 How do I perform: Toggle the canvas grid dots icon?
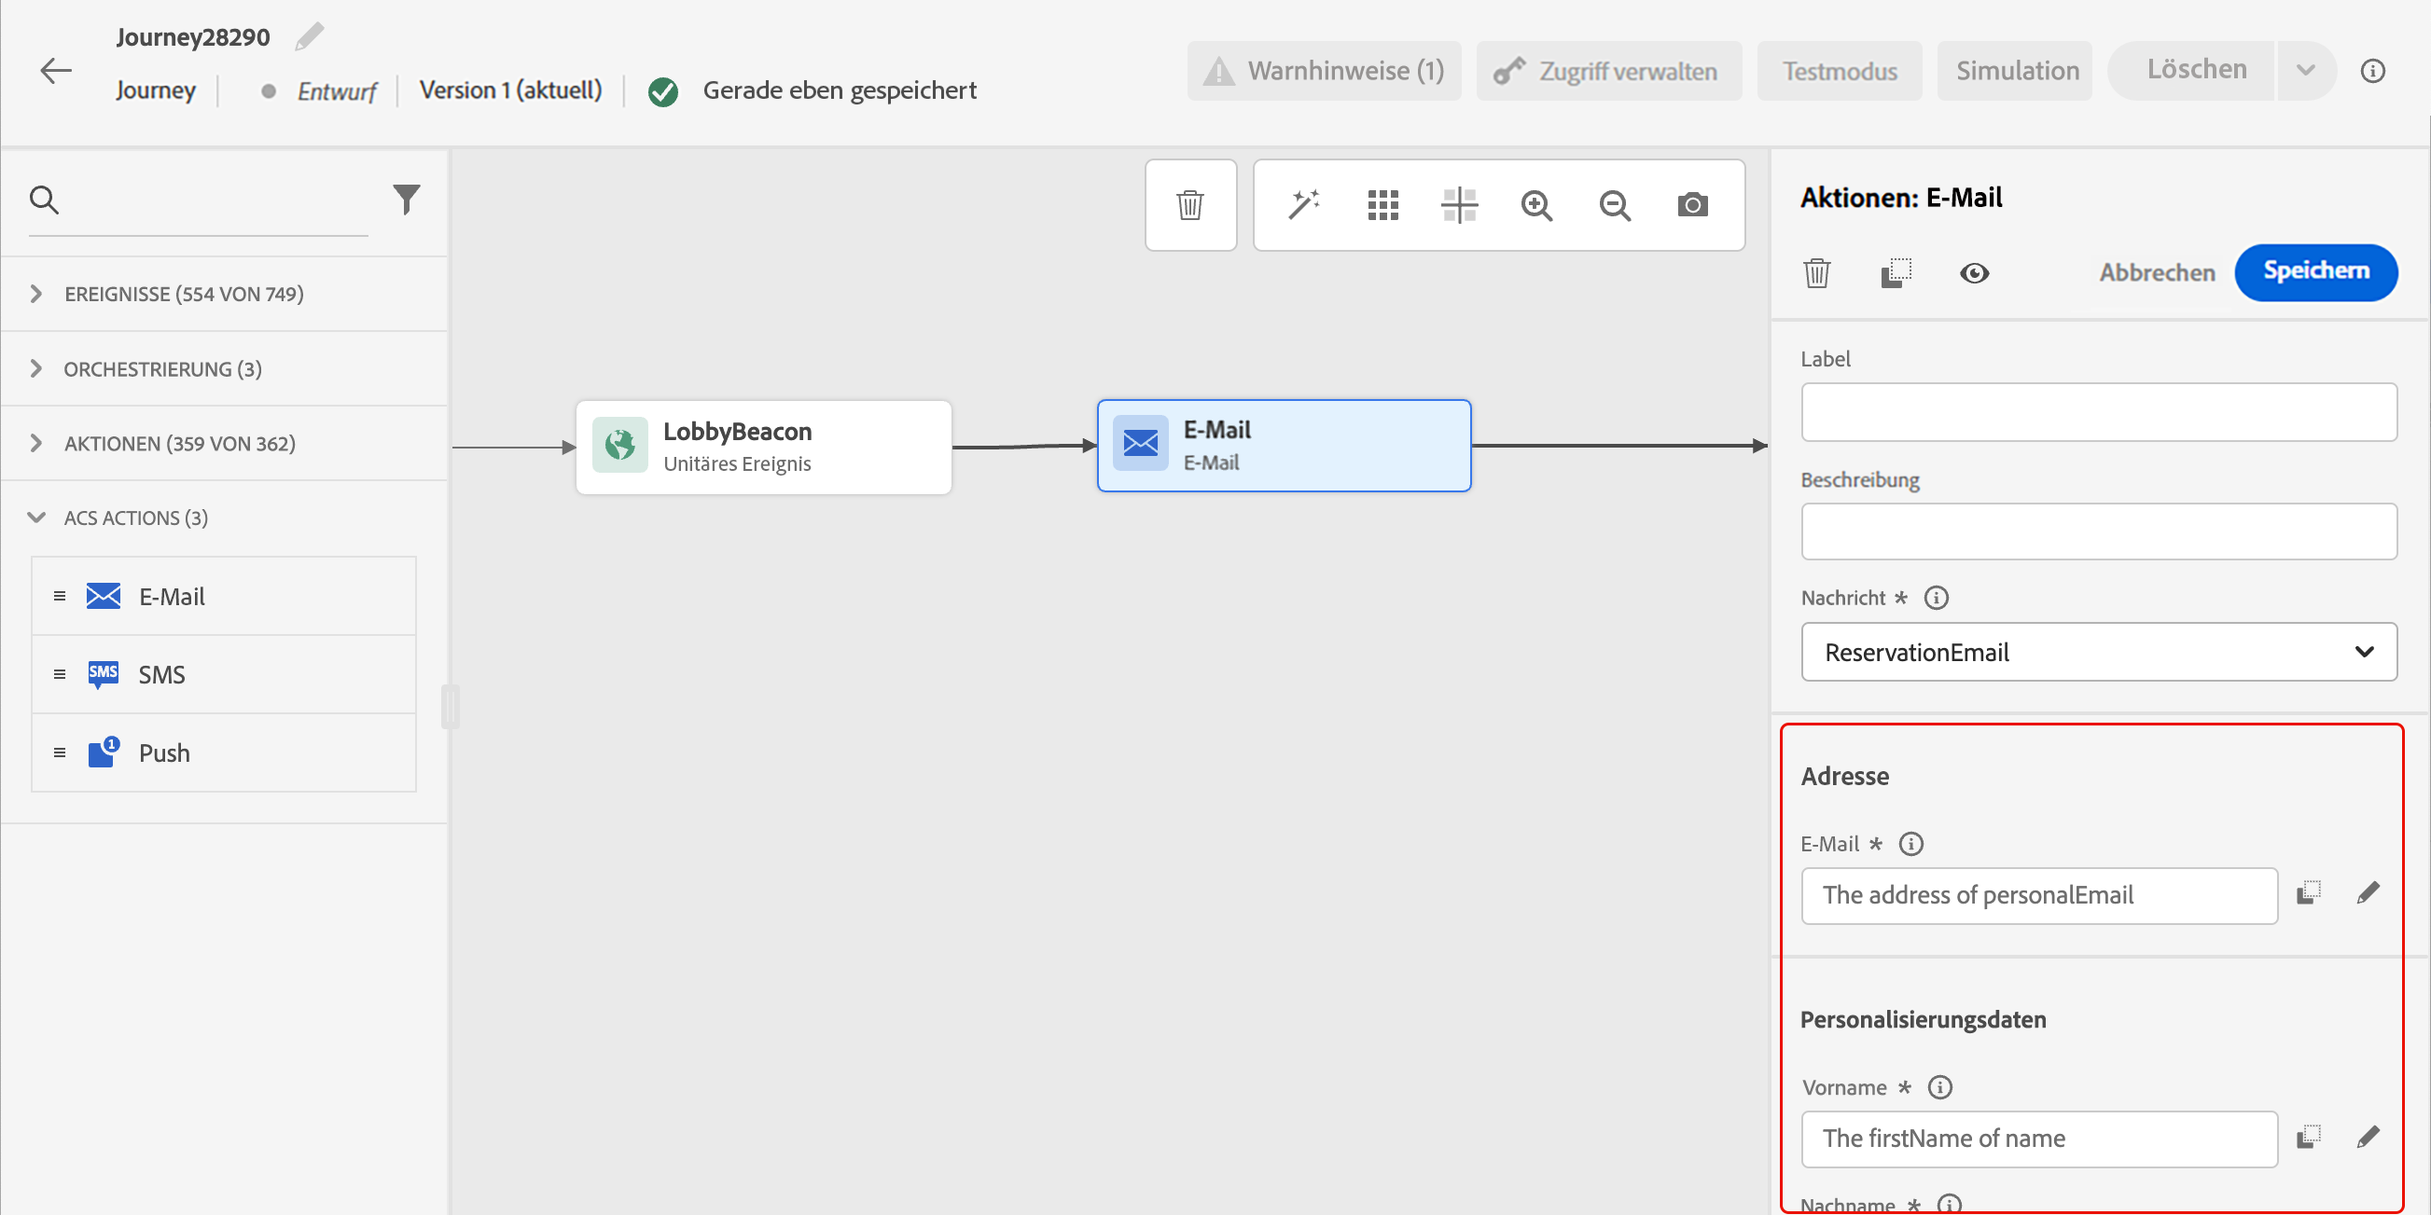click(1382, 205)
